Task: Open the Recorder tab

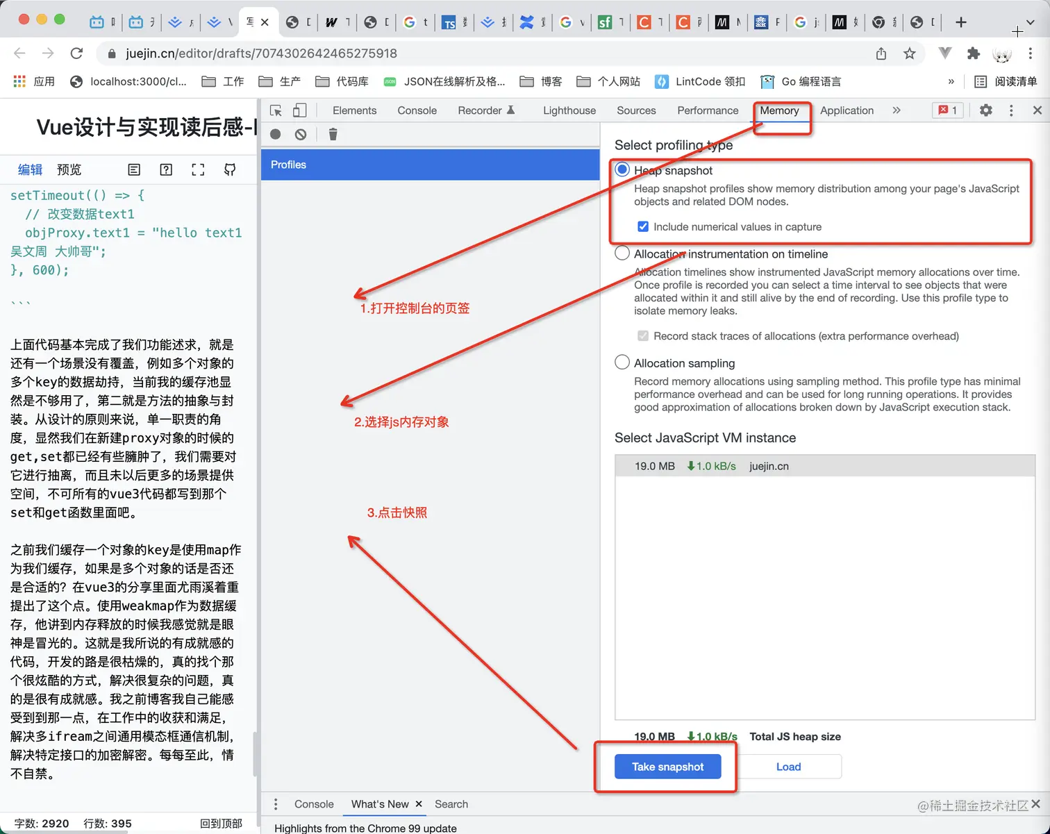Action: click(486, 110)
